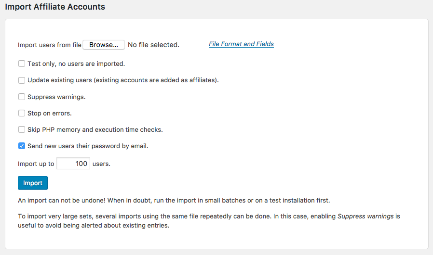Click the 'Update existing users' label text

pos(60,80)
